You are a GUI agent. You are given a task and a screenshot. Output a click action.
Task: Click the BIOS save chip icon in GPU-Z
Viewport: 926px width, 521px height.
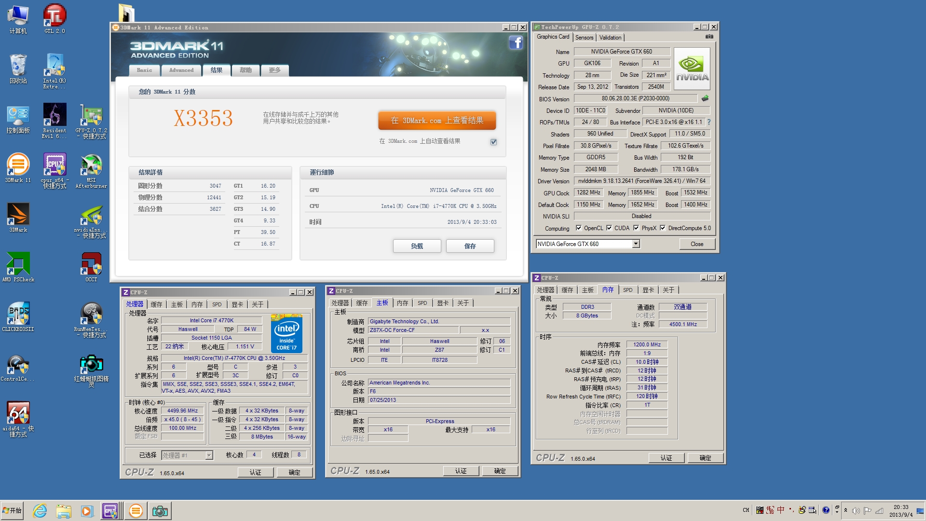[x=705, y=98]
